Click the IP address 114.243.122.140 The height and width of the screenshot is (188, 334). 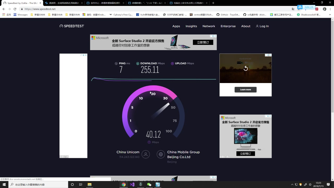pos(129,157)
